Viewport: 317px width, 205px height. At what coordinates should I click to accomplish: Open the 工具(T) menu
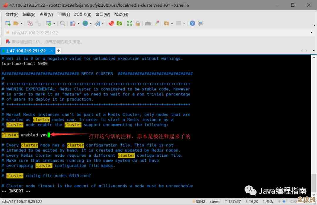click(63, 14)
